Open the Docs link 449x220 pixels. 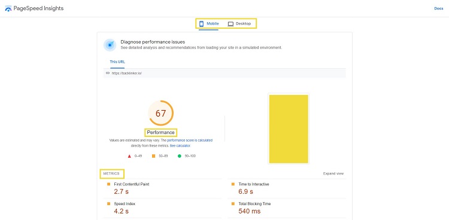pyautogui.click(x=439, y=8)
